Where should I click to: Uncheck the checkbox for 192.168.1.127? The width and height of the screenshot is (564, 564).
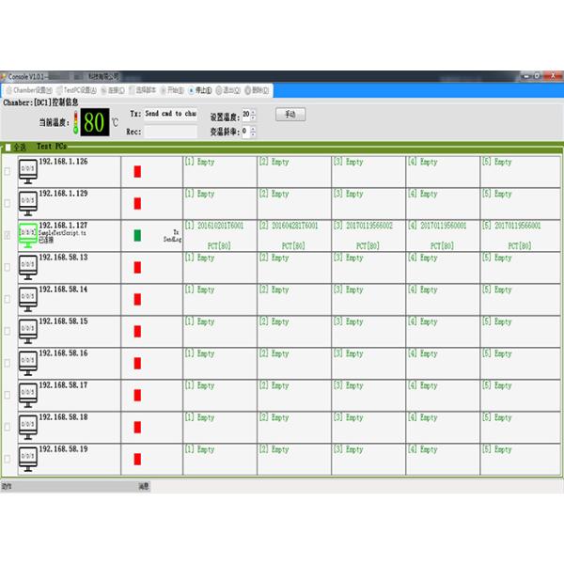(8, 235)
